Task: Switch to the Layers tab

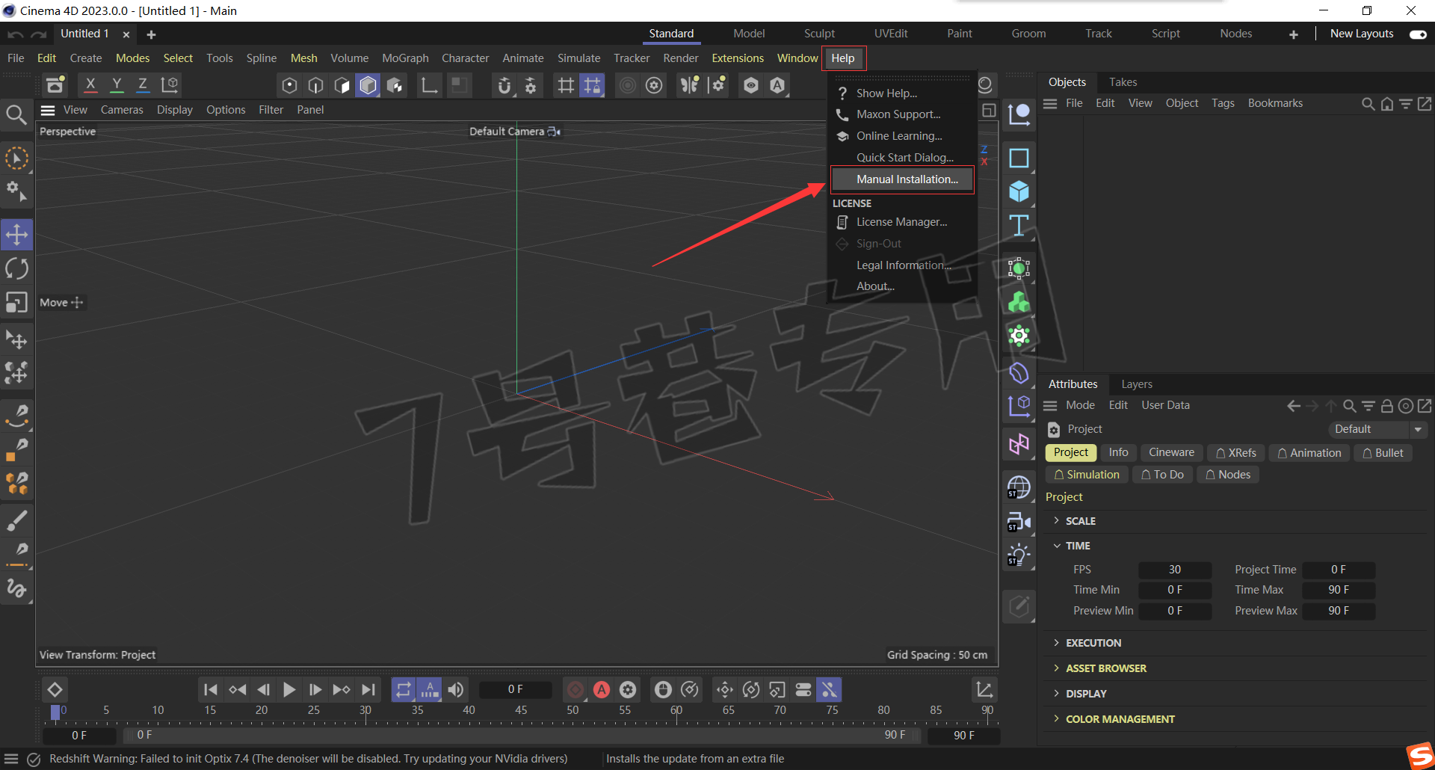Action: point(1137,384)
